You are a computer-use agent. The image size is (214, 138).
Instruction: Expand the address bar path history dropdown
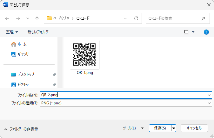125,18
